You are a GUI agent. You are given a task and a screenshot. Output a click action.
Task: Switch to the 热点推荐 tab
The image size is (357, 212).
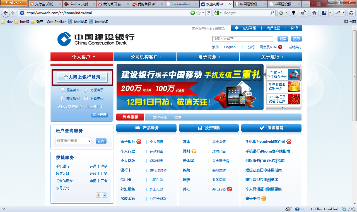click(131, 117)
